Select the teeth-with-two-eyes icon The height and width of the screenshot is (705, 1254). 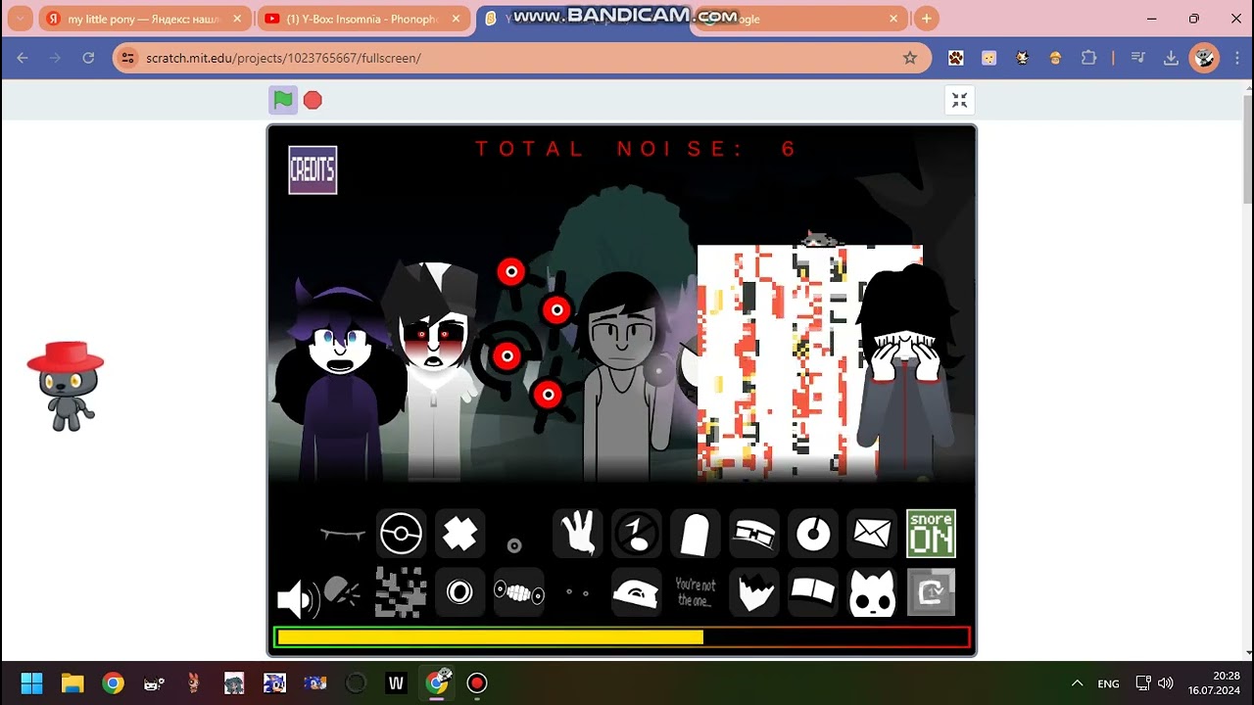tap(519, 592)
